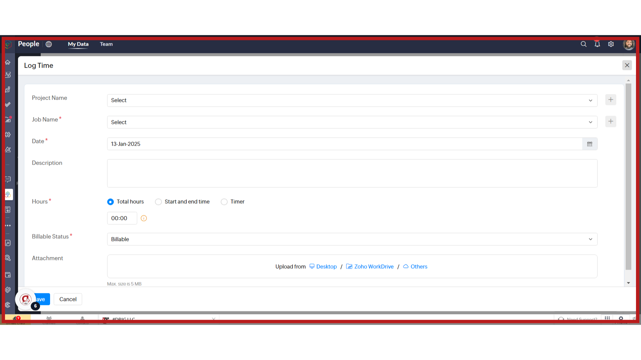The height and width of the screenshot is (360, 641).
Task: Expand the Job Name dropdown
Action: (590, 122)
